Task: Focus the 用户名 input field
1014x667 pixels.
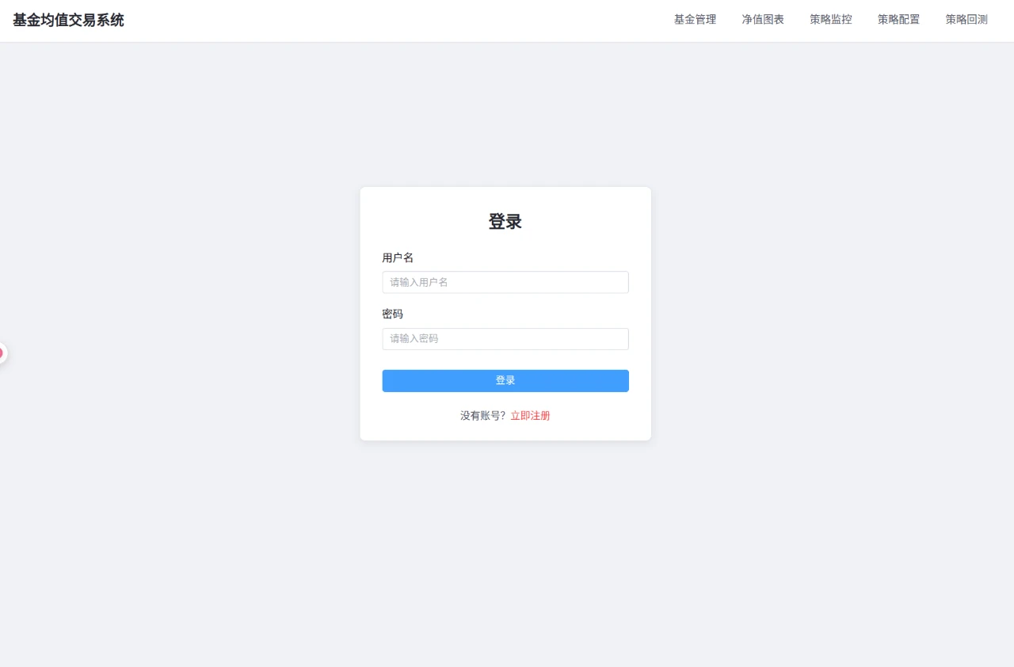Action: pos(505,282)
